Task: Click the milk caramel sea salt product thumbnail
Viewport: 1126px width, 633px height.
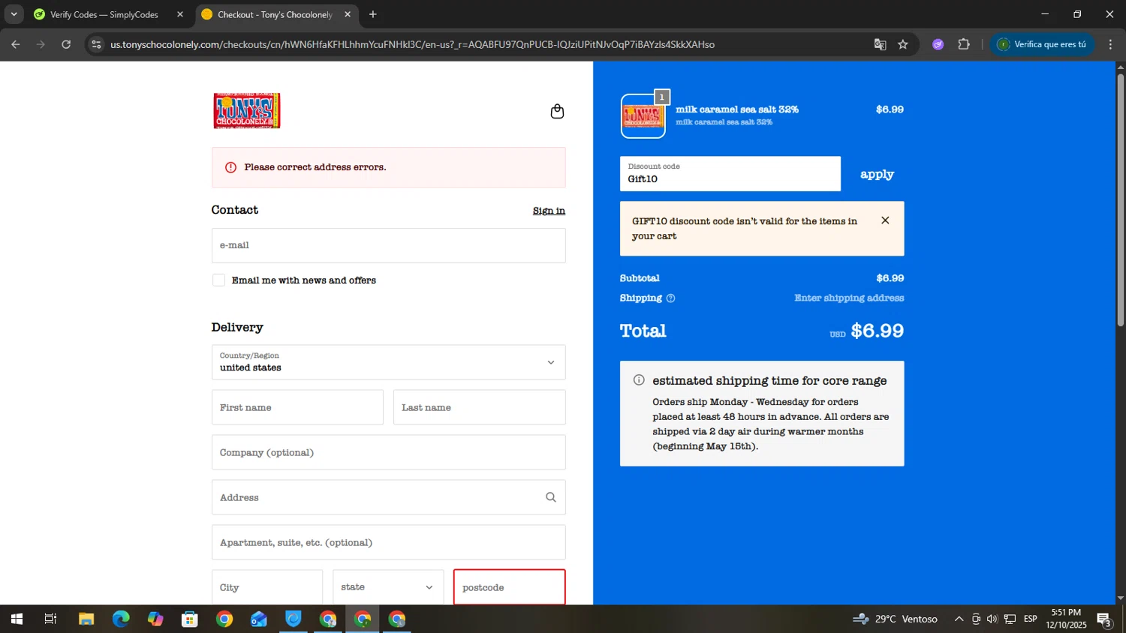Action: coord(643,116)
